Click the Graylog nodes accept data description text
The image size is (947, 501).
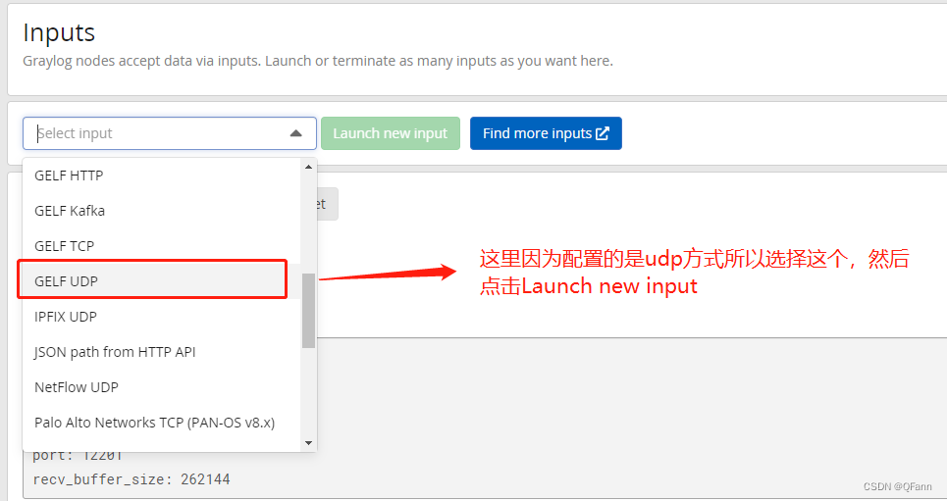318,61
